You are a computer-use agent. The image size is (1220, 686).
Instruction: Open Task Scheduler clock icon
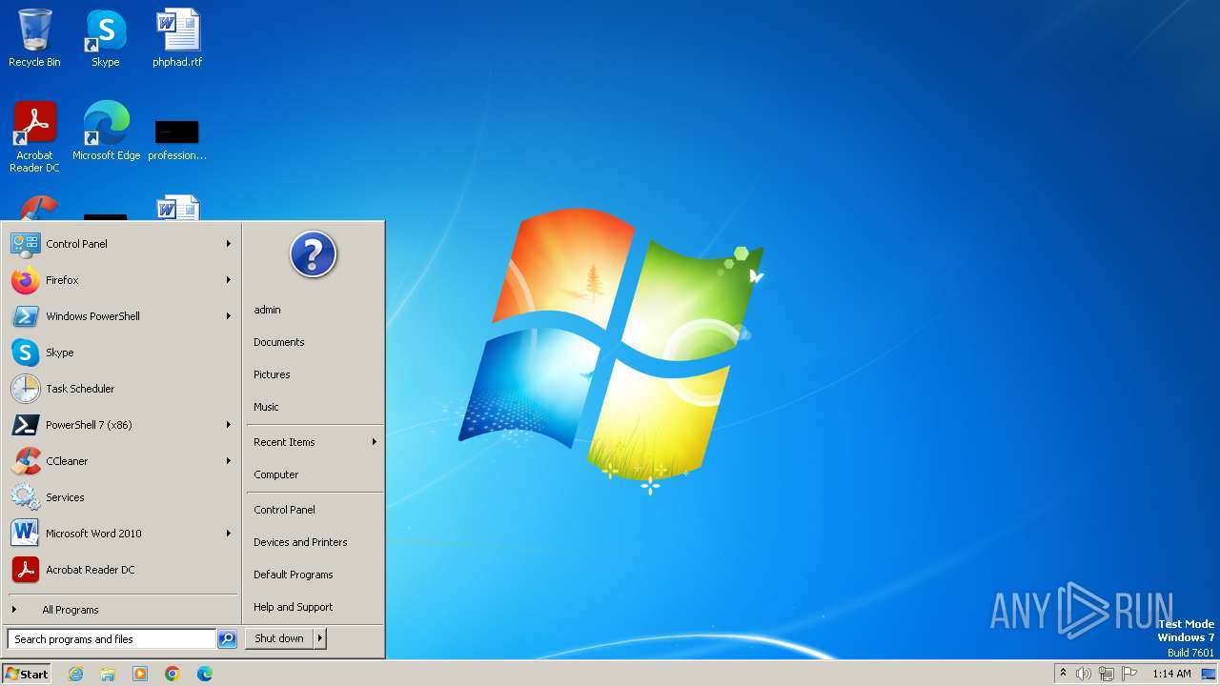click(x=25, y=389)
